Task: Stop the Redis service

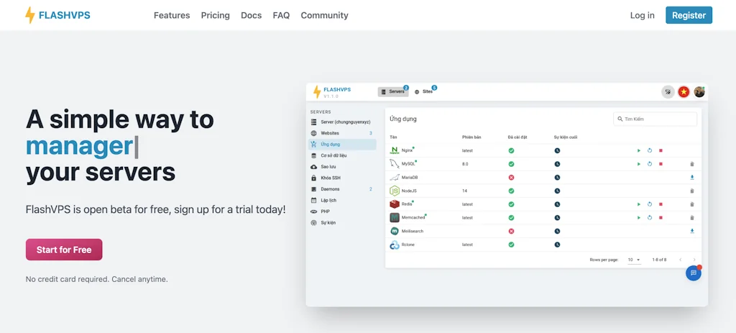Action: coord(661,204)
